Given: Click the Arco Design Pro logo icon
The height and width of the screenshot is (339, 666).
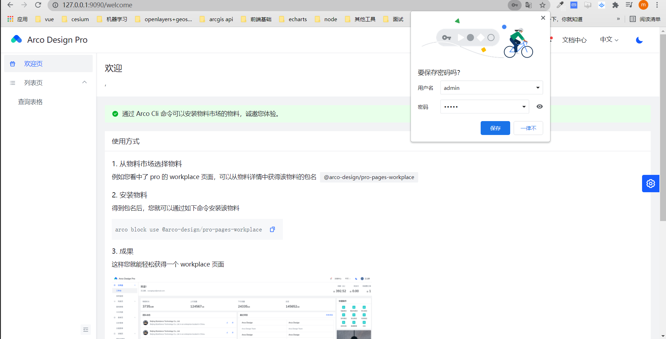Looking at the screenshot, I should [x=16, y=39].
